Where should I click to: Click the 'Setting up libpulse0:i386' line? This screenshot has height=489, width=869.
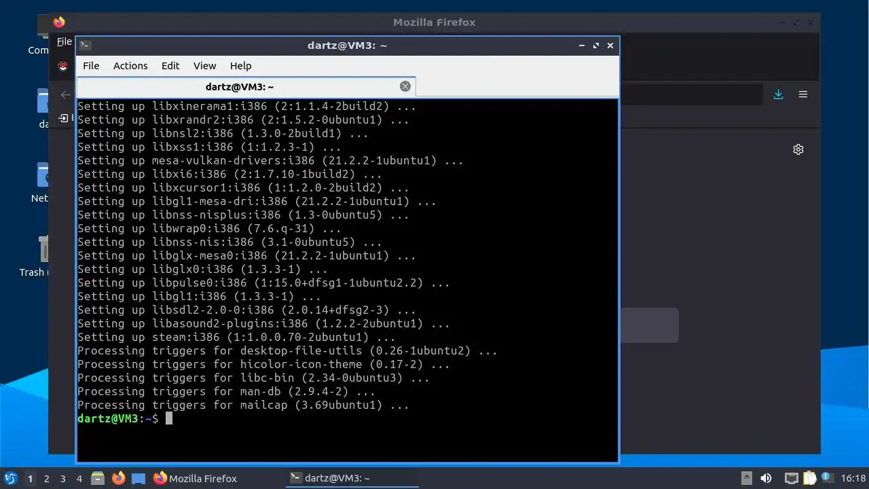pyautogui.click(x=263, y=283)
